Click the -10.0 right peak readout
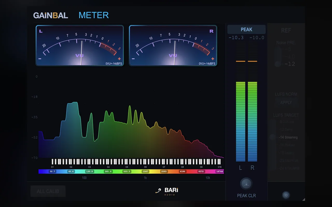Viewport: 332px width, 207px height. (257, 38)
